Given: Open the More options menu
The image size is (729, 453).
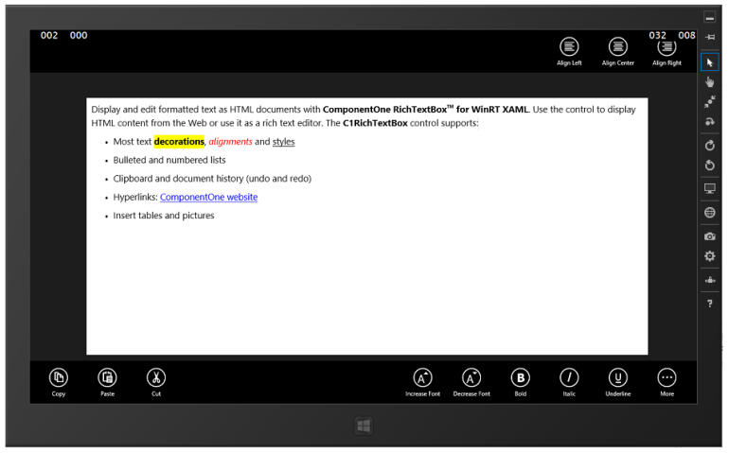Looking at the screenshot, I should [x=667, y=377].
